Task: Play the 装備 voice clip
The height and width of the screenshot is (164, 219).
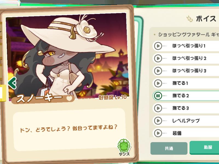Action: 158,133
